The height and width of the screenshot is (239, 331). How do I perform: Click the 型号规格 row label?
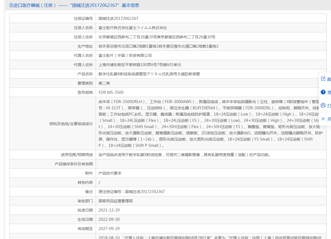(x=85, y=92)
